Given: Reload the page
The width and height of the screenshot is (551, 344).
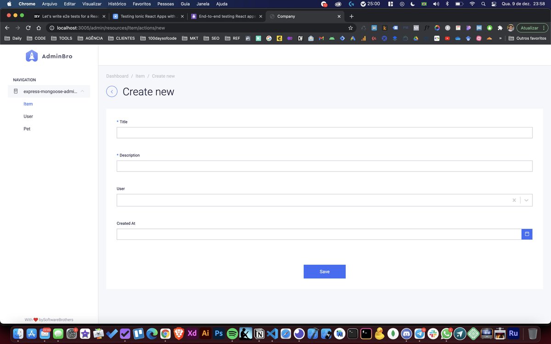Looking at the screenshot, I should click(27, 28).
